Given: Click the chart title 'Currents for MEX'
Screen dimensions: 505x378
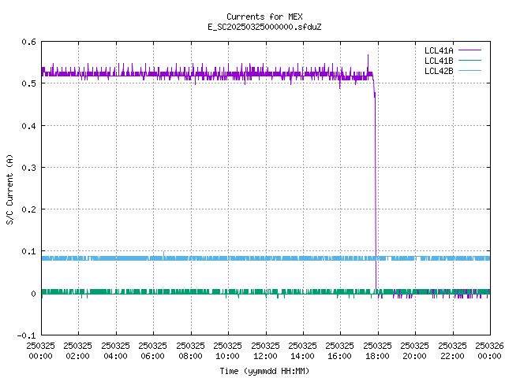Looking at the screenshot, I should (x=264, y=17).
